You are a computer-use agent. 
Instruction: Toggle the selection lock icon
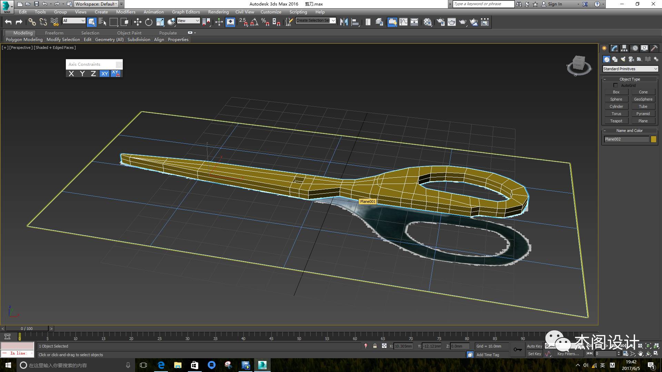pyautogui.click(x=375, y=346)
